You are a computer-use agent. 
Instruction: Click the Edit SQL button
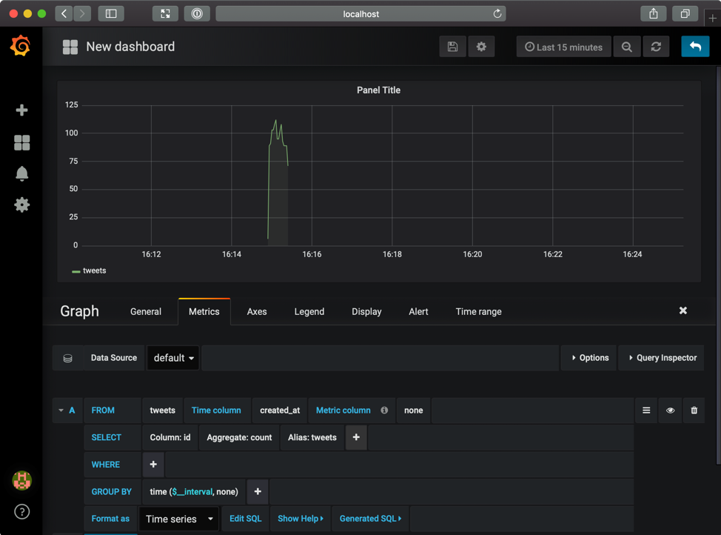[x=245, y=519]
